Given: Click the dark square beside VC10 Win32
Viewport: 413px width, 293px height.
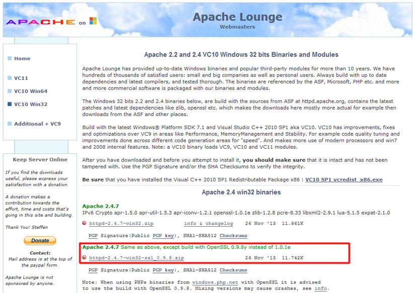Looking at the screenshot, I should 10,104.
